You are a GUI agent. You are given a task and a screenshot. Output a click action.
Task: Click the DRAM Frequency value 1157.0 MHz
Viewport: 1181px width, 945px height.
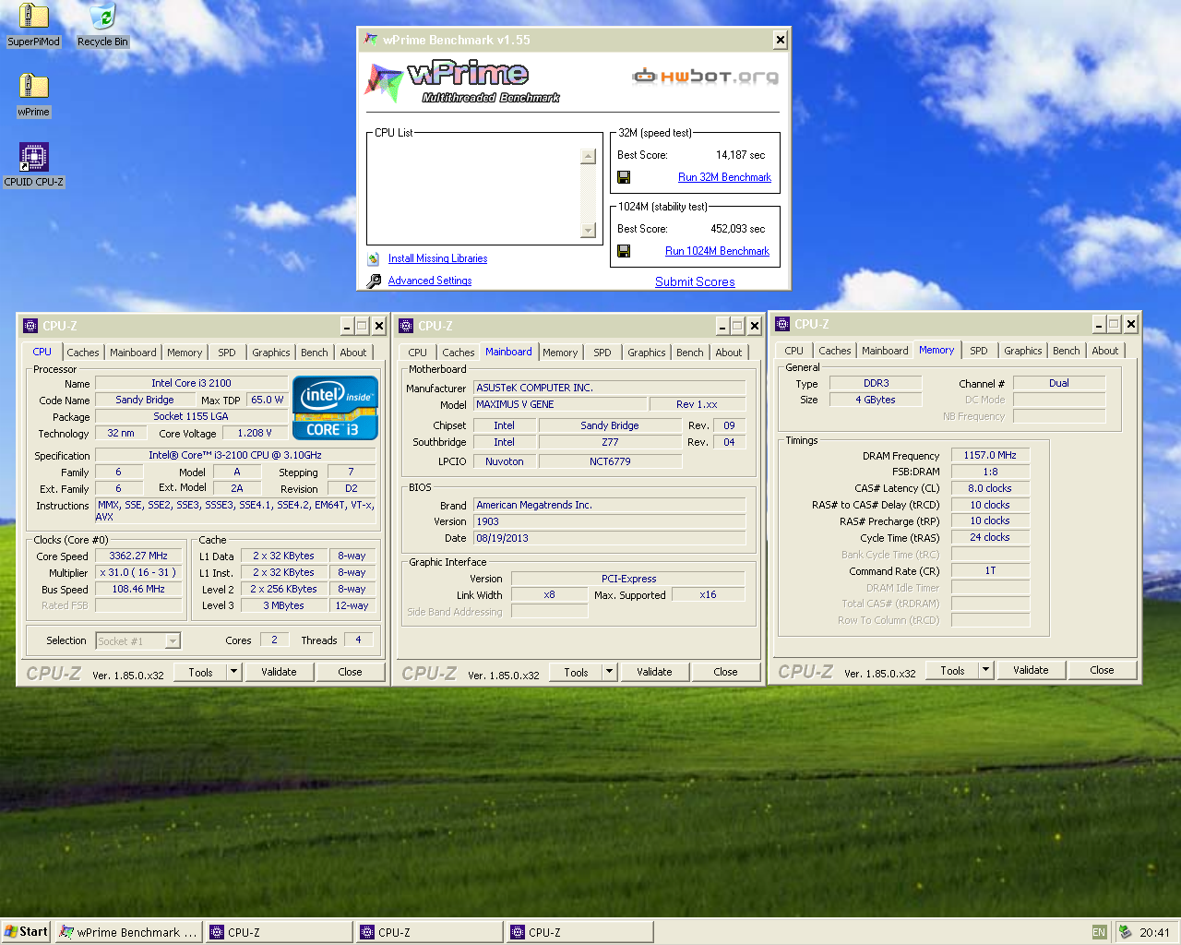tap(990, 455)
